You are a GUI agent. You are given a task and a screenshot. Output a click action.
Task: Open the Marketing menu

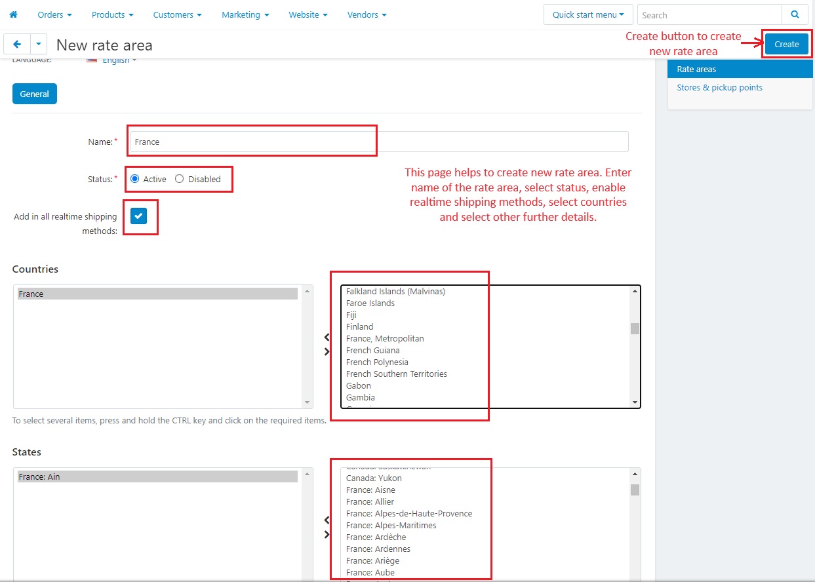pos(245,14)
